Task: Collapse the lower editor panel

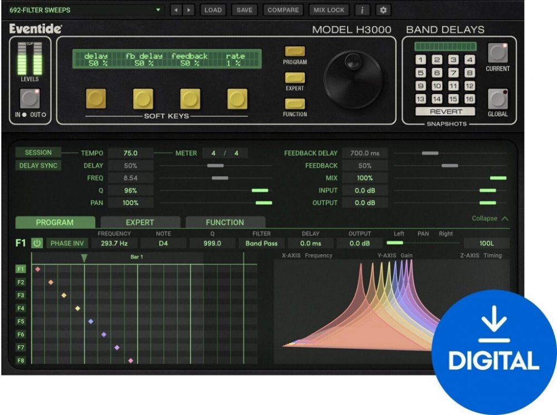Action: click(x=490, y=219)
